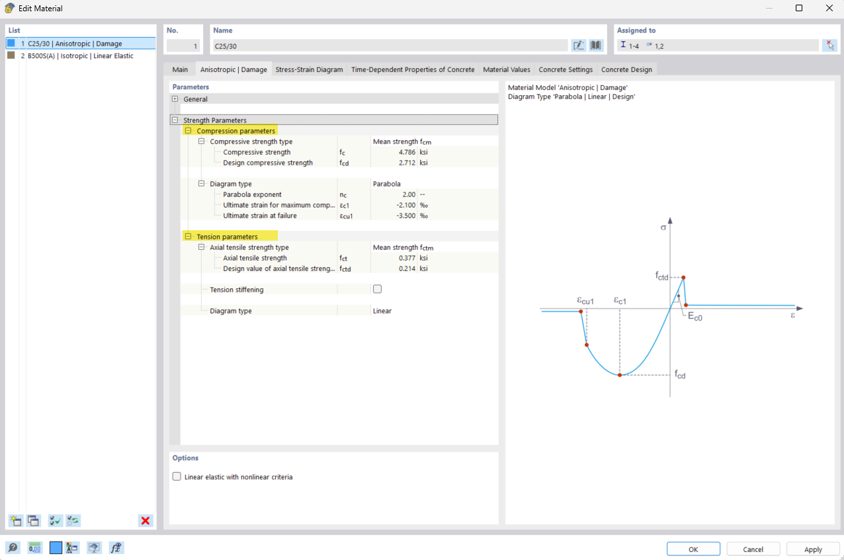Delete the selected material with red X

pyautogui.click(x=145, y=521)
